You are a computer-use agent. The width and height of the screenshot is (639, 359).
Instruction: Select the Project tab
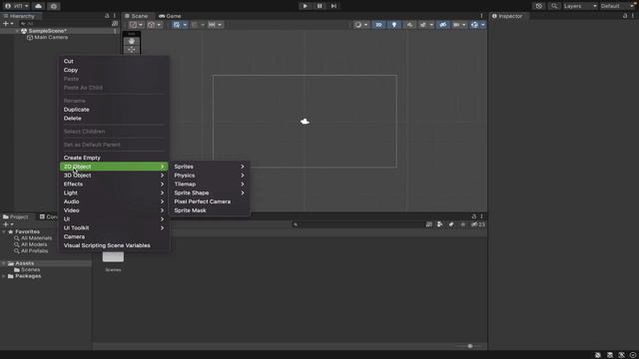[x=16, y=217]
